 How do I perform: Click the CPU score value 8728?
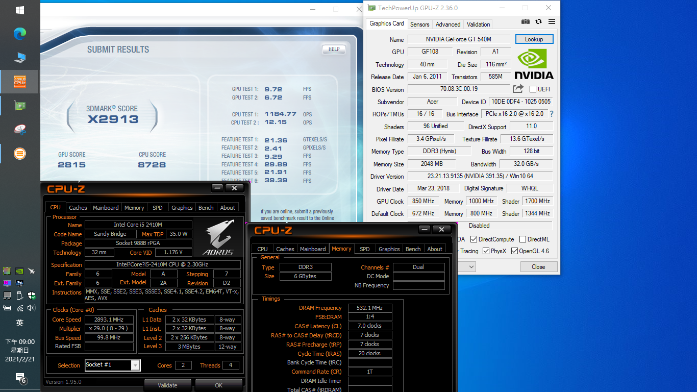(152, 165)
